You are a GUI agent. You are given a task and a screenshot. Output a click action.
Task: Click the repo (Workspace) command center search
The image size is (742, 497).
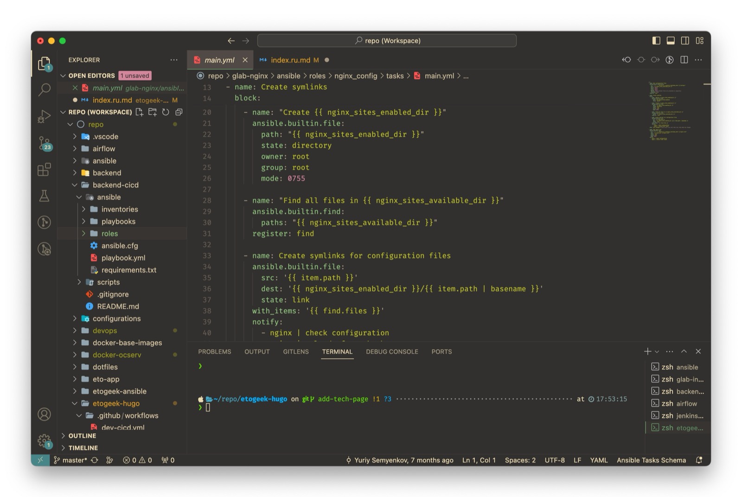[387, 41]
